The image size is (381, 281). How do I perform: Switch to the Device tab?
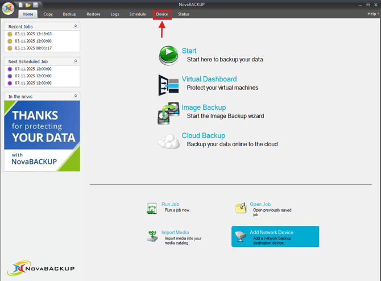pos(162,14)
